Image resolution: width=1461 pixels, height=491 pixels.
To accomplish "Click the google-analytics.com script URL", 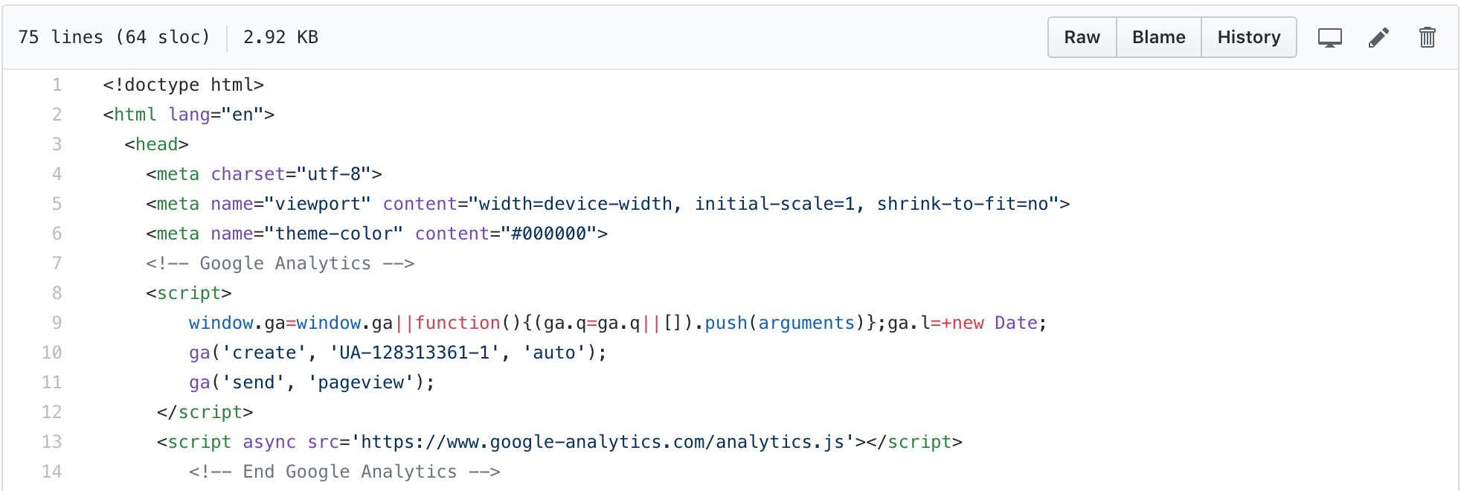I will point(603,442).
